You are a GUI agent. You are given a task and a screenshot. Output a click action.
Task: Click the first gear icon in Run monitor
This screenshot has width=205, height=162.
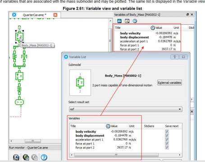16,157
